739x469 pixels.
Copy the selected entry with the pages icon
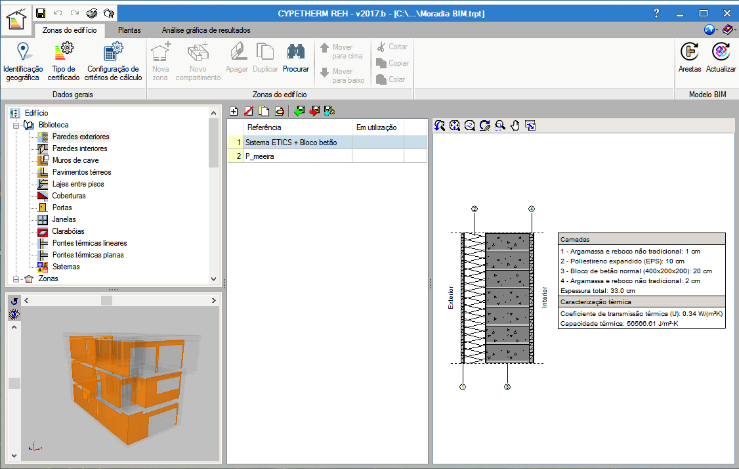coord(264,112)
